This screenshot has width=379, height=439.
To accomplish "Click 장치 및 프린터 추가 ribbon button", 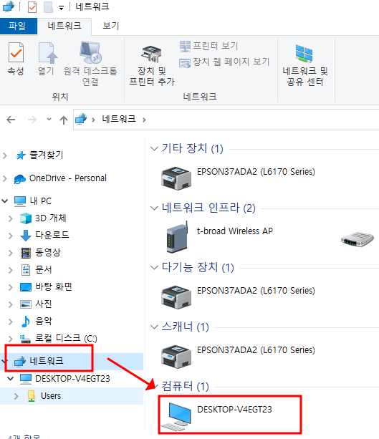I will (152, 66).
